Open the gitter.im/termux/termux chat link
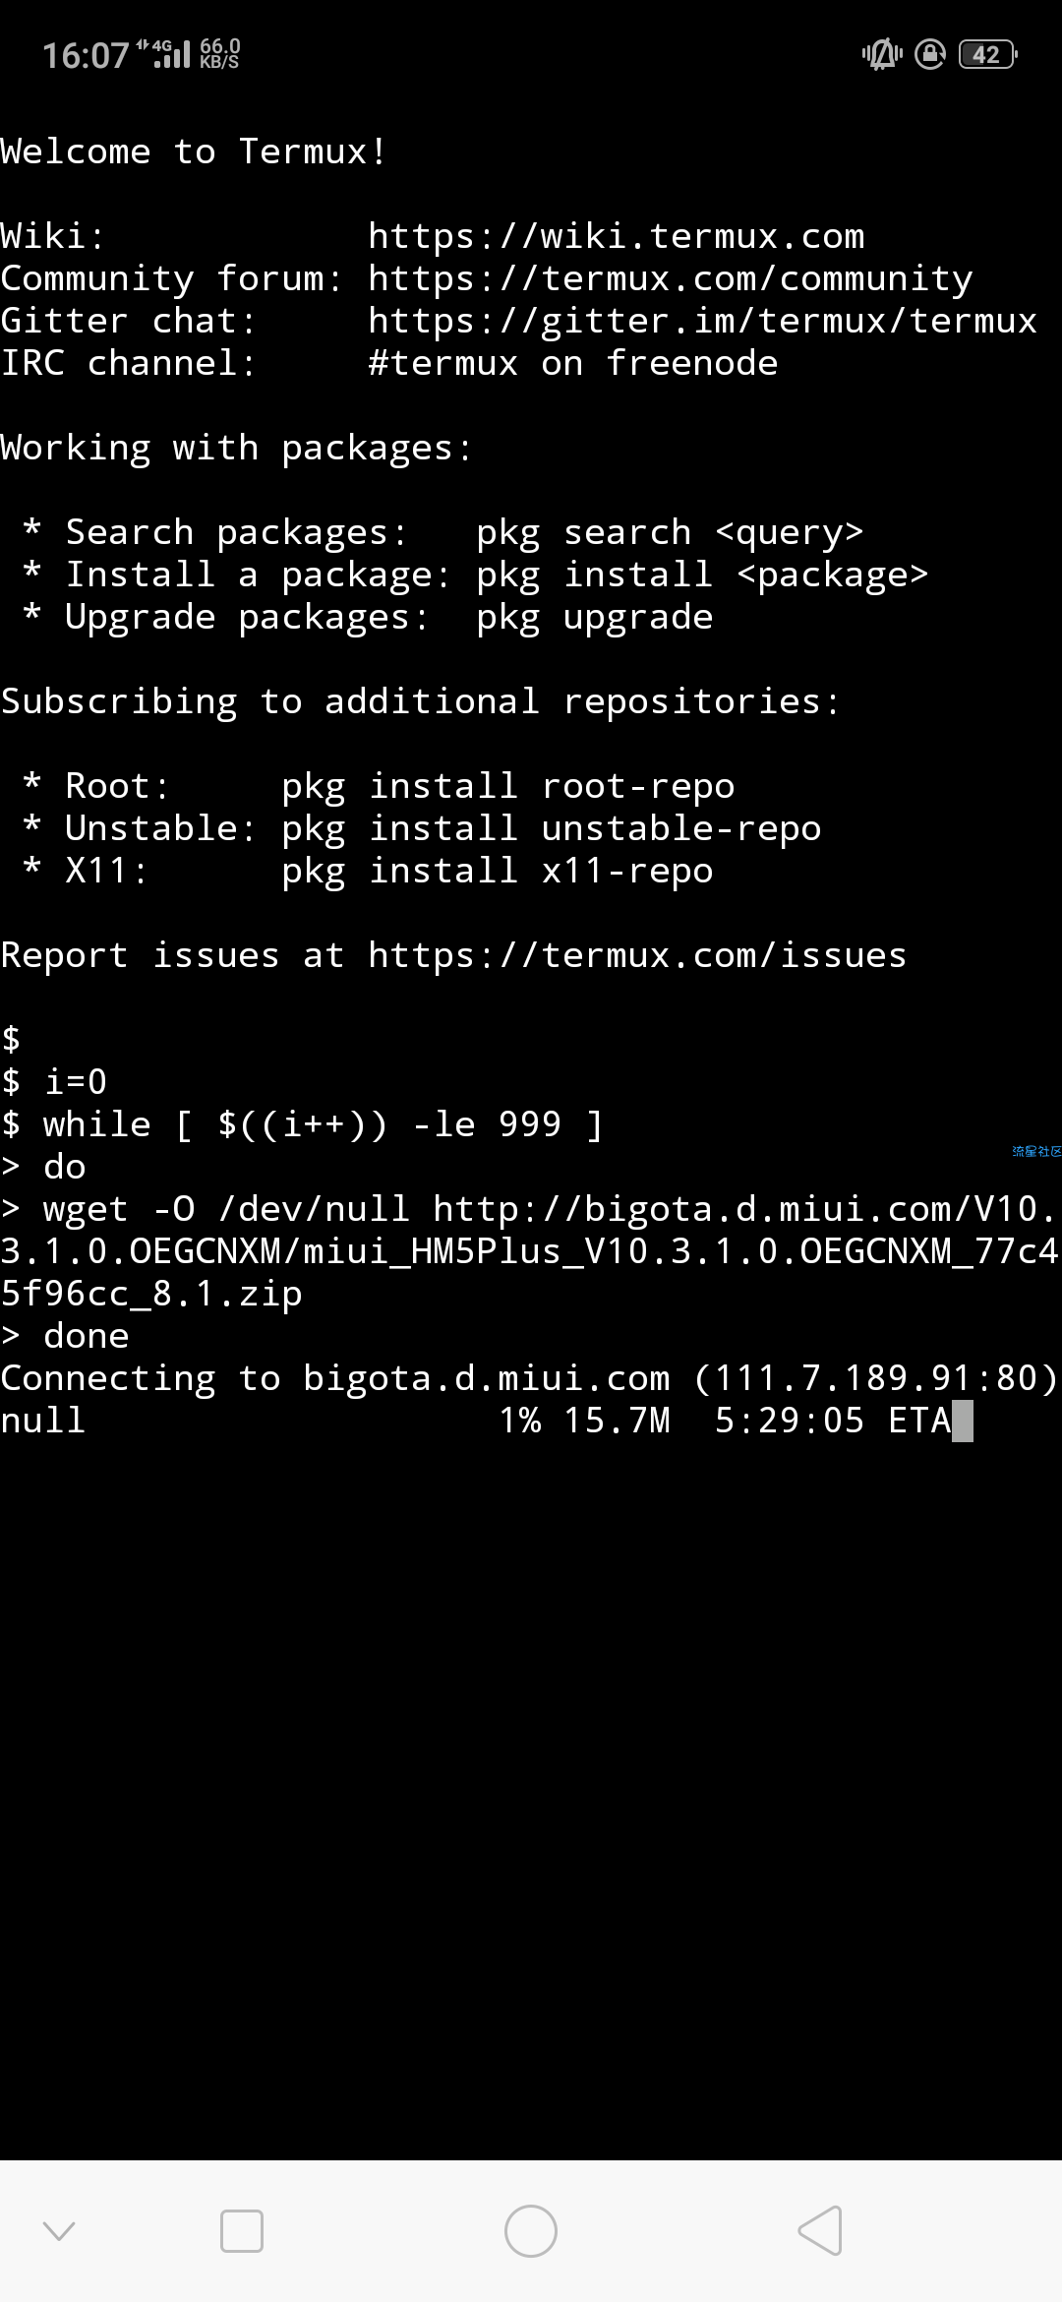 702,321
